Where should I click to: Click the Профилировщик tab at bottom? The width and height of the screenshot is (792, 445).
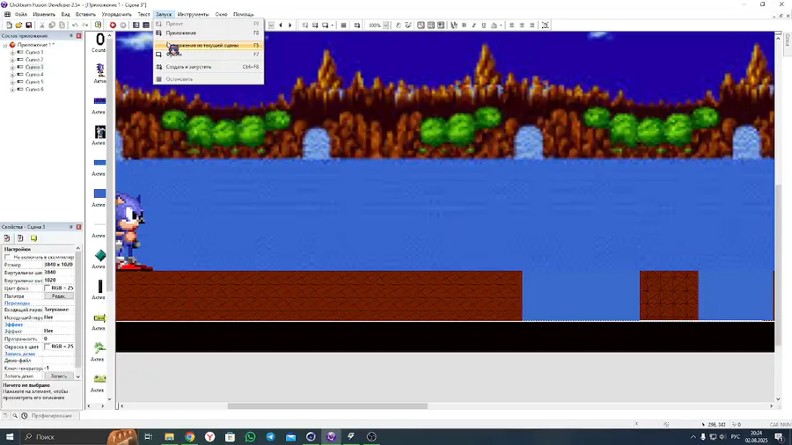pos(52,416)
